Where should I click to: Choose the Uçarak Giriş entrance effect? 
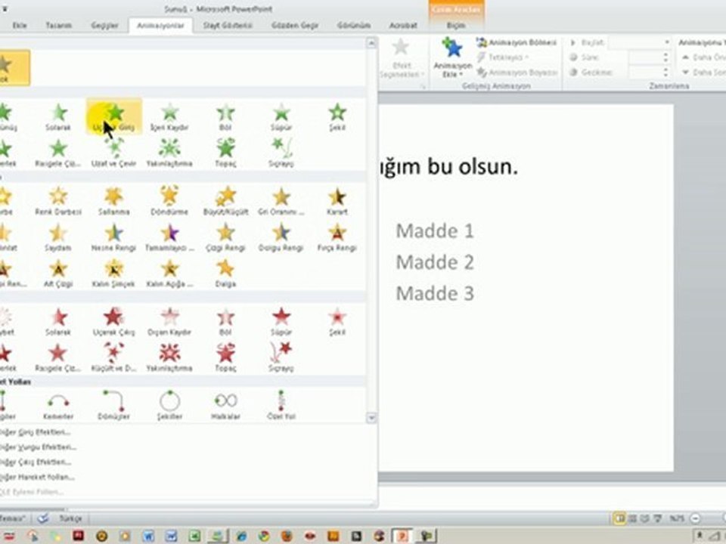pyautogui.click(x=114, y=117)
